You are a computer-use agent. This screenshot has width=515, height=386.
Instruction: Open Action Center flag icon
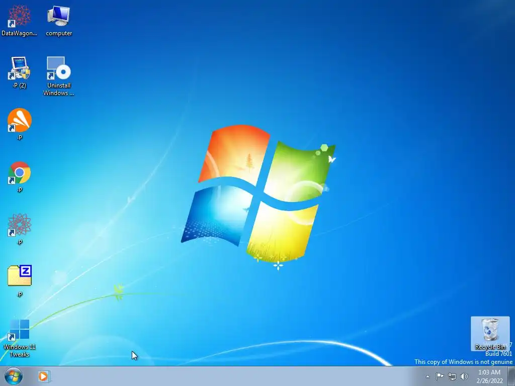(440, 376)
